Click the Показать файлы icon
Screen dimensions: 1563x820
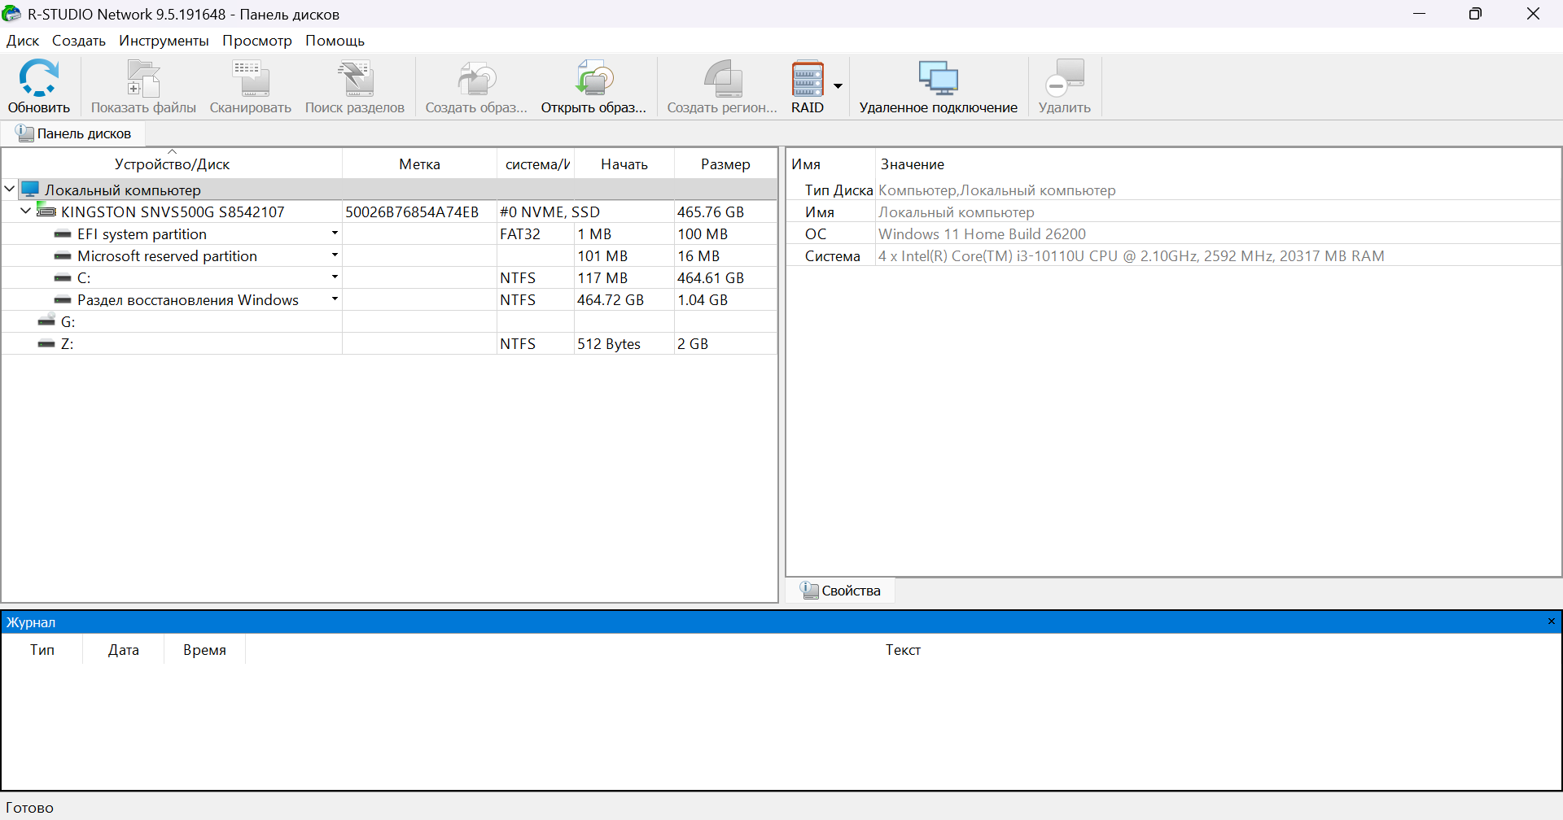pos(143,80)
